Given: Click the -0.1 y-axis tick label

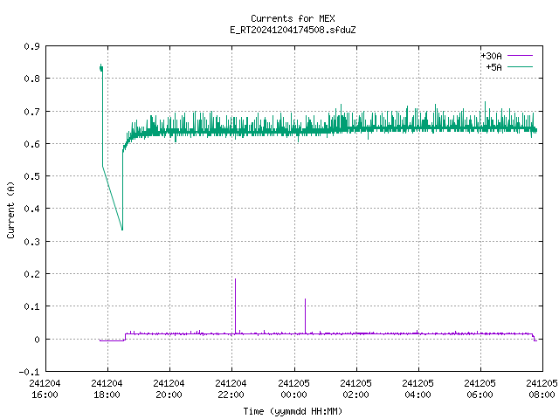Looking at the screenshot, I should click(29, 372).
